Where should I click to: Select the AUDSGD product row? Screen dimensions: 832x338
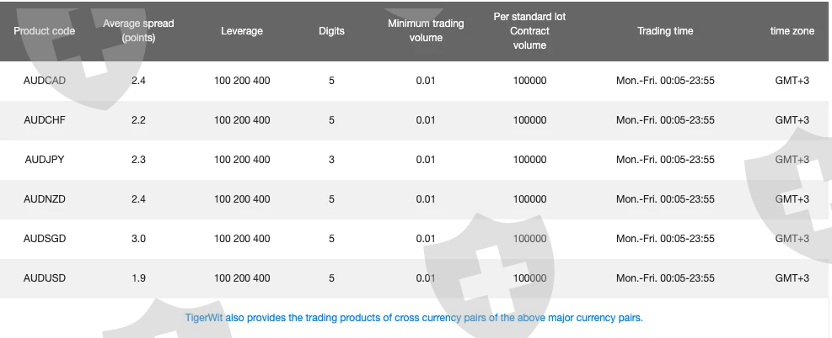[x=414, y=239]
